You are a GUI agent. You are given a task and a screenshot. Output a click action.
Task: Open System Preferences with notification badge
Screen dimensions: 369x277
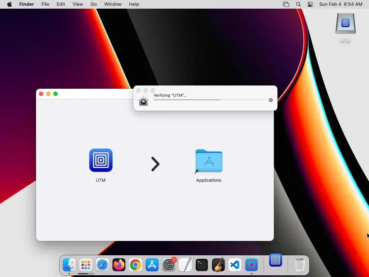pos(169,265)
